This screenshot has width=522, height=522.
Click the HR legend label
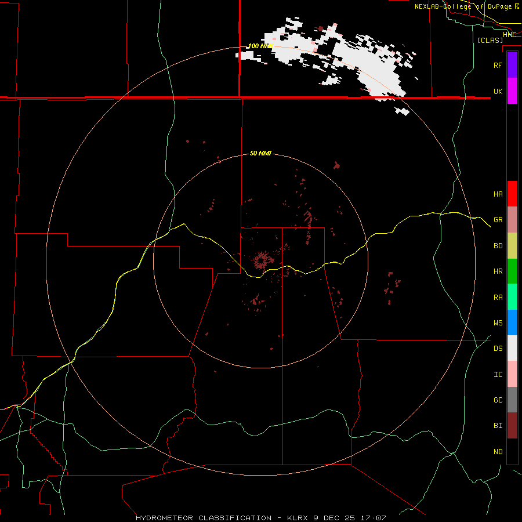(x=498, y=271)
